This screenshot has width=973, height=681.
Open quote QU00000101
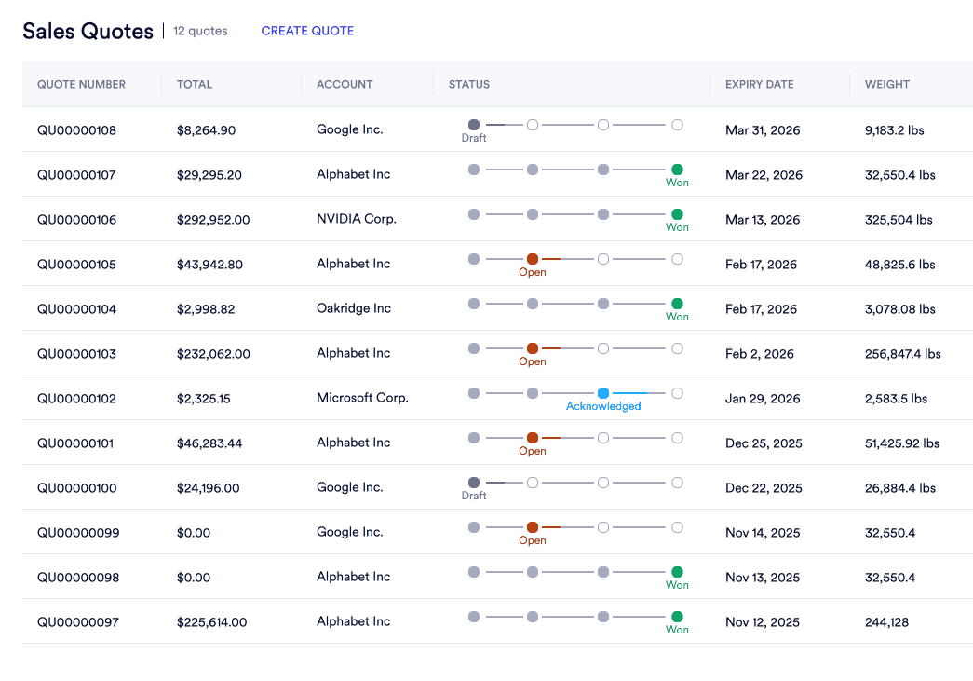(75, 443)
